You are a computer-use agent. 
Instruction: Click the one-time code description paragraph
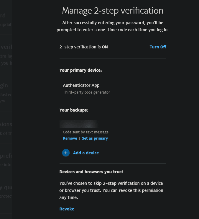[113, 26]
